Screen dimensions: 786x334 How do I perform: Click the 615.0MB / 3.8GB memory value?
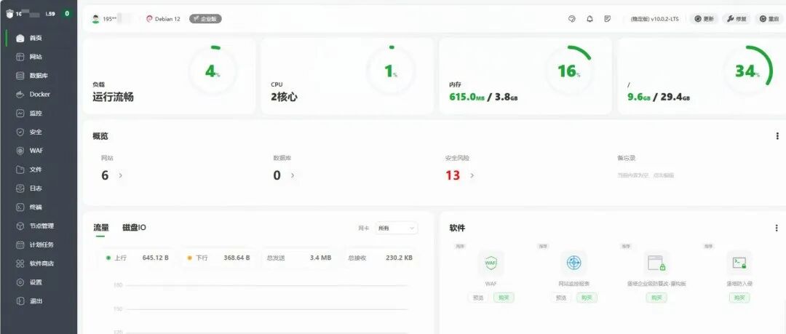point(483,98)
